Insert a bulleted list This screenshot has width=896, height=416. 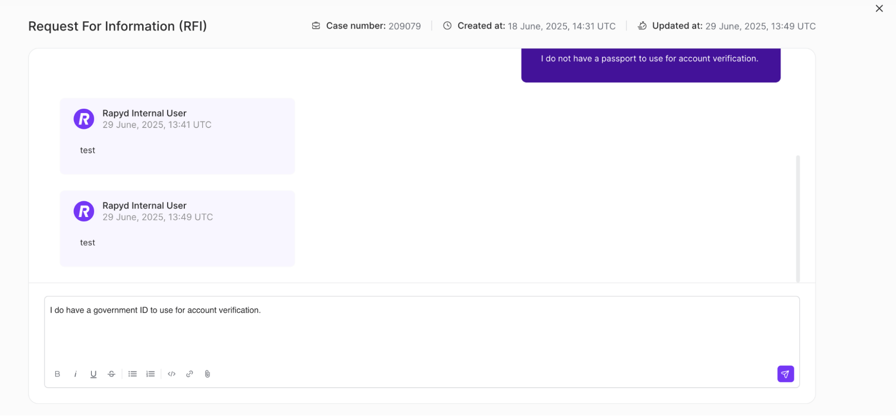[x=132, y=374]
